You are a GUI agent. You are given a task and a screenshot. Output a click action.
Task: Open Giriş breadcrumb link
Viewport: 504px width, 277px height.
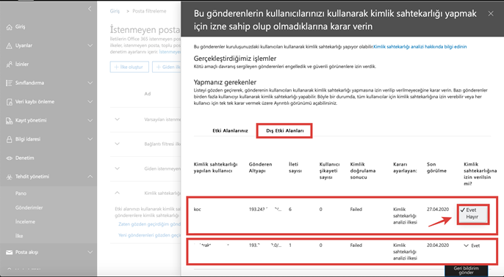coord(115,11)
